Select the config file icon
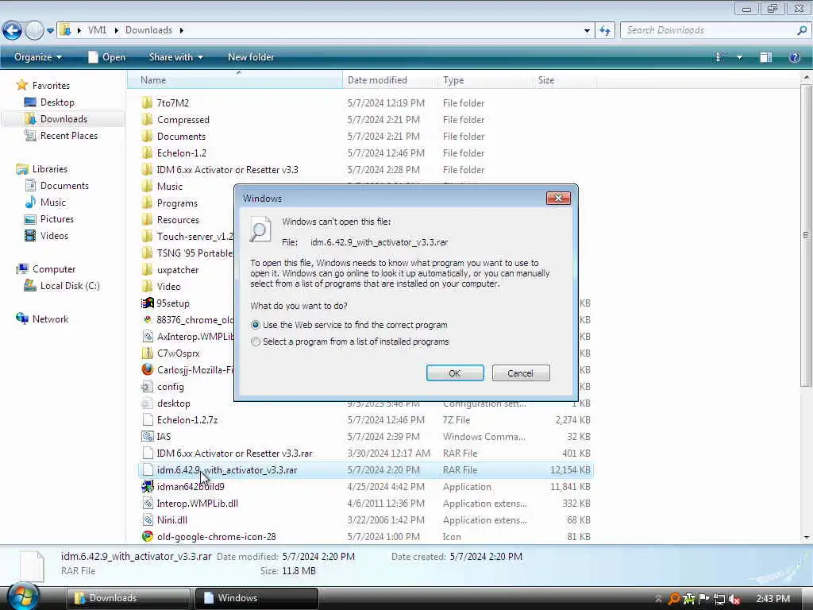The image size is (813, 610). [147, 387]
